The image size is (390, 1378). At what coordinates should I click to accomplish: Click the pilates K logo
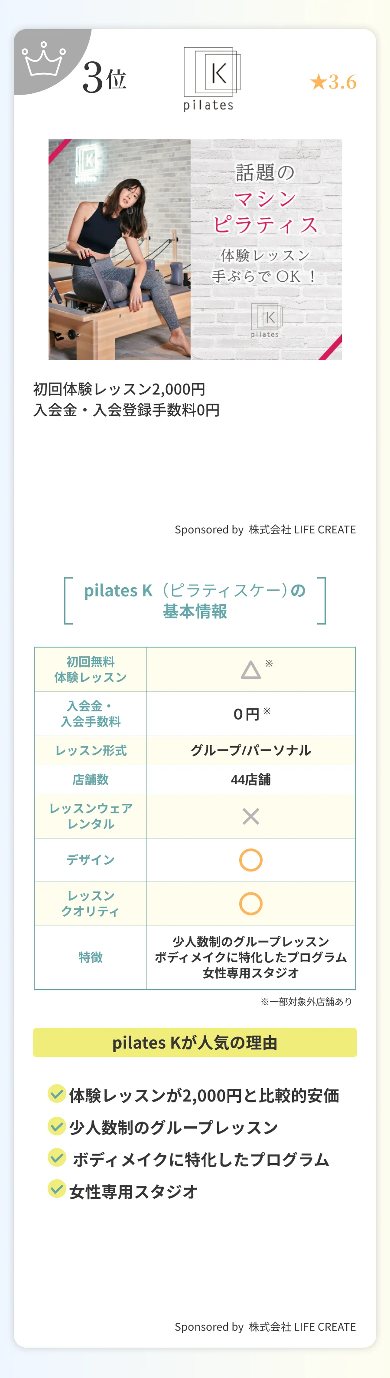click(x=211, y=78)
